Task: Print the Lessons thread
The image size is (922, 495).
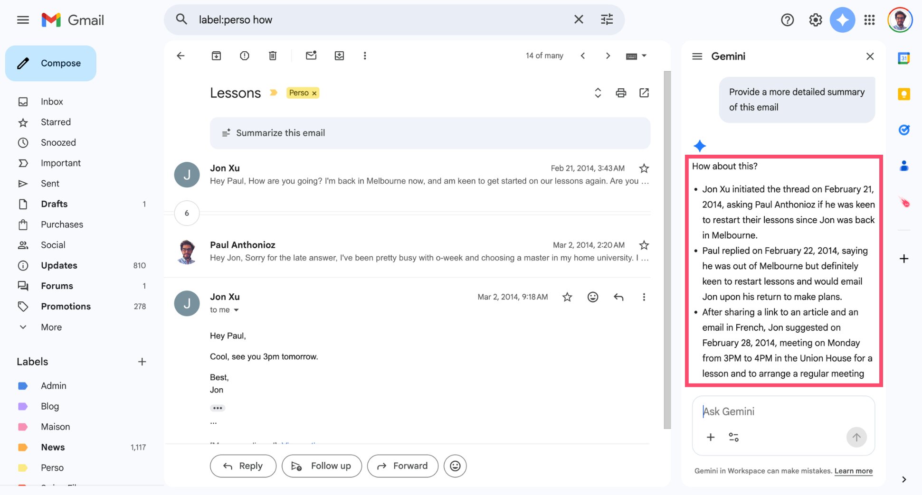Action: pos(620,93)
